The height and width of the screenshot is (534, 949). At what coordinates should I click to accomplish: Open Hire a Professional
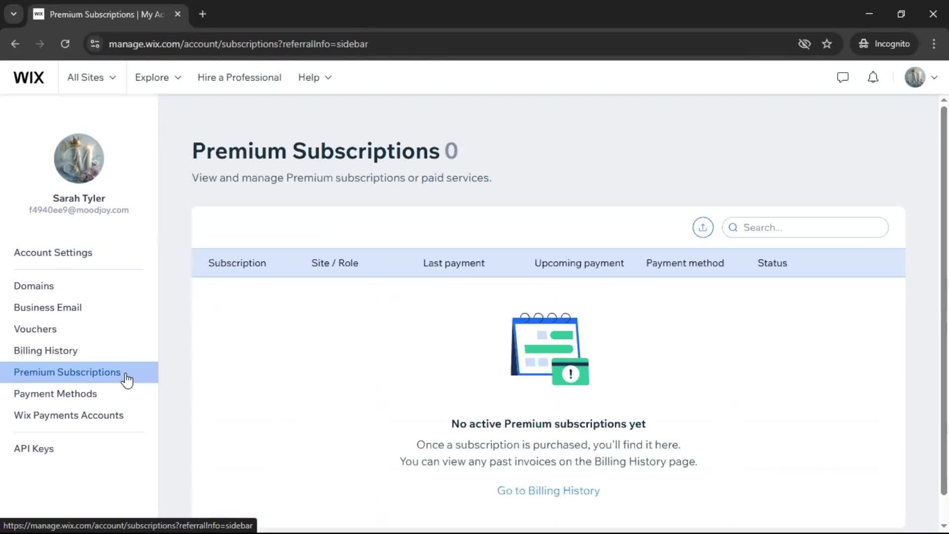[x=239, y=78]
